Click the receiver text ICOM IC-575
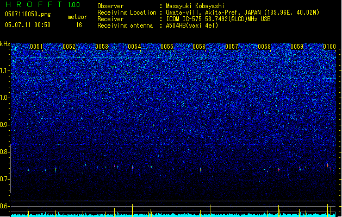342x217 pixels. click(x=184, y=19)
